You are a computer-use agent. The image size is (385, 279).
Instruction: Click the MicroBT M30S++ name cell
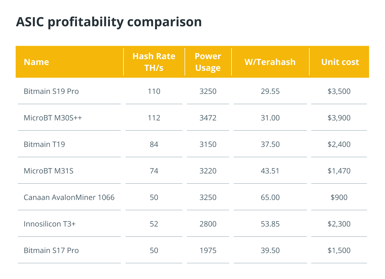coord(53,118)
